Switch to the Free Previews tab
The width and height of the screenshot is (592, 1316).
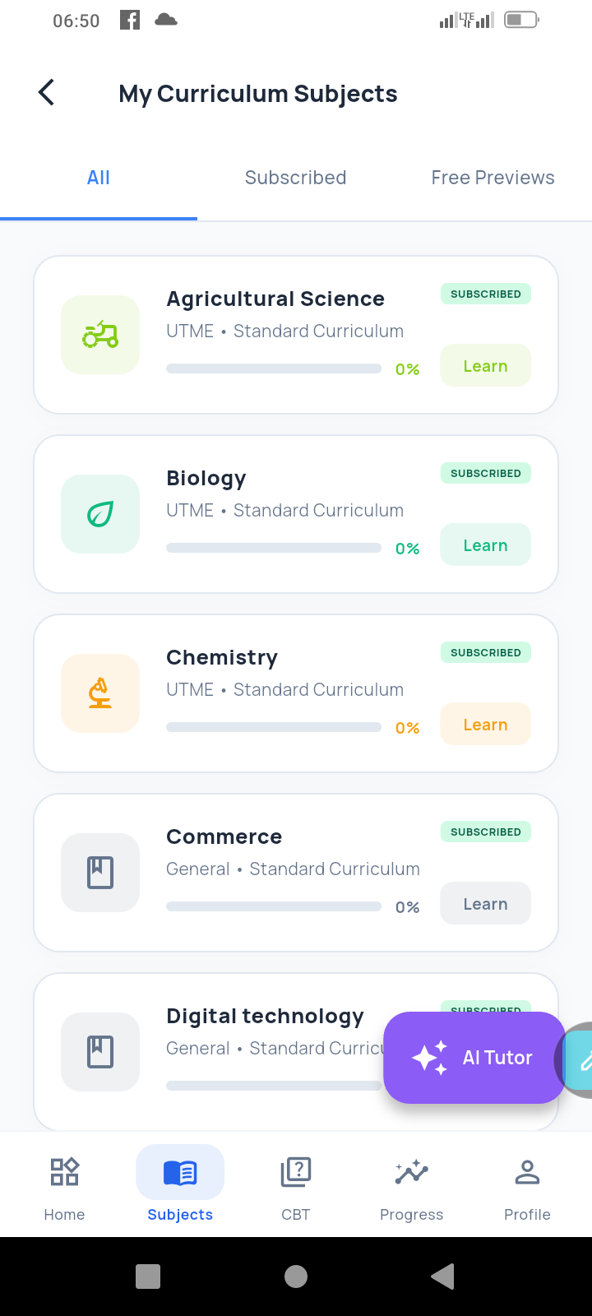point(493,178)
